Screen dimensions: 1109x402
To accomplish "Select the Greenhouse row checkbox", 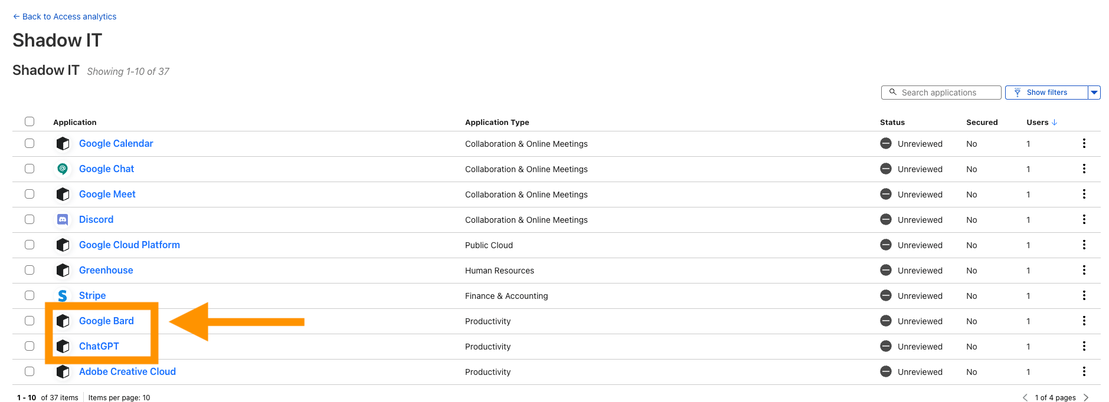I will 30,270.
